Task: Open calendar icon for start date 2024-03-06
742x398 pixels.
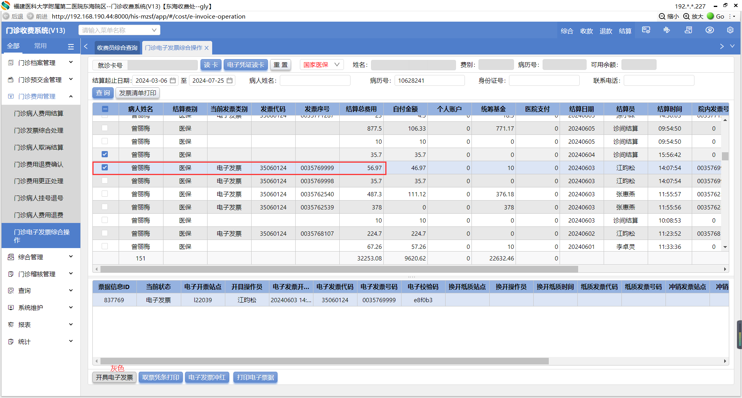Action: (x=173, y=80)
